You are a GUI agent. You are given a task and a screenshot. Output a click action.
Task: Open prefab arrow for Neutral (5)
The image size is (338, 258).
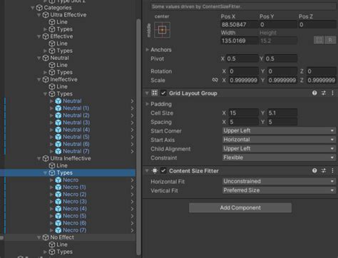pyautogui.click(x=132, y=137)
